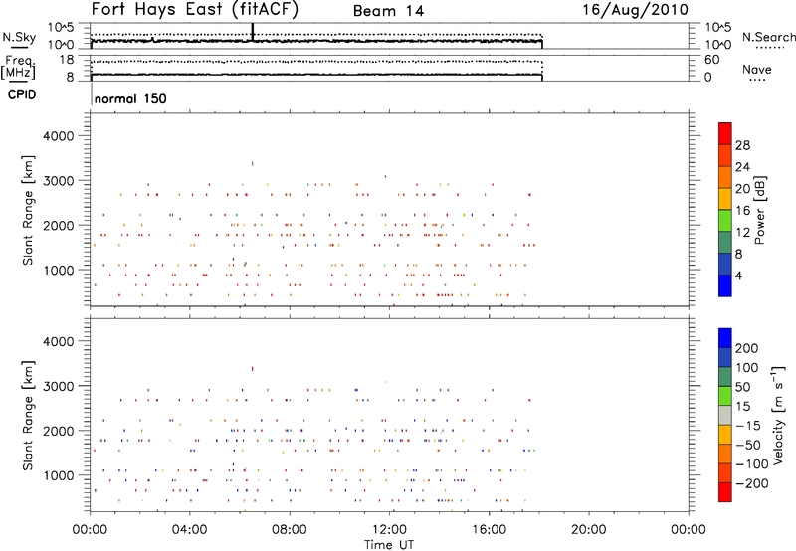Select the '15' label on the Velocity colorbar
Viewport: 796px width, 551px height.
point(742,406)
